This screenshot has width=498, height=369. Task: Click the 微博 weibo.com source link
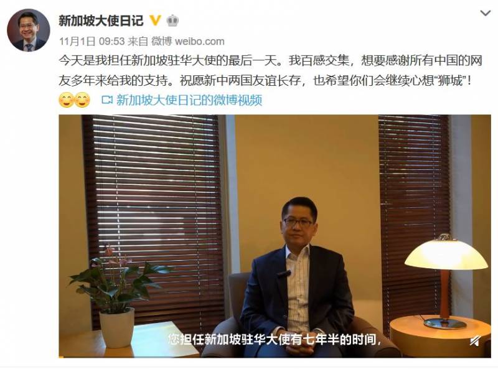coord(188,41)
